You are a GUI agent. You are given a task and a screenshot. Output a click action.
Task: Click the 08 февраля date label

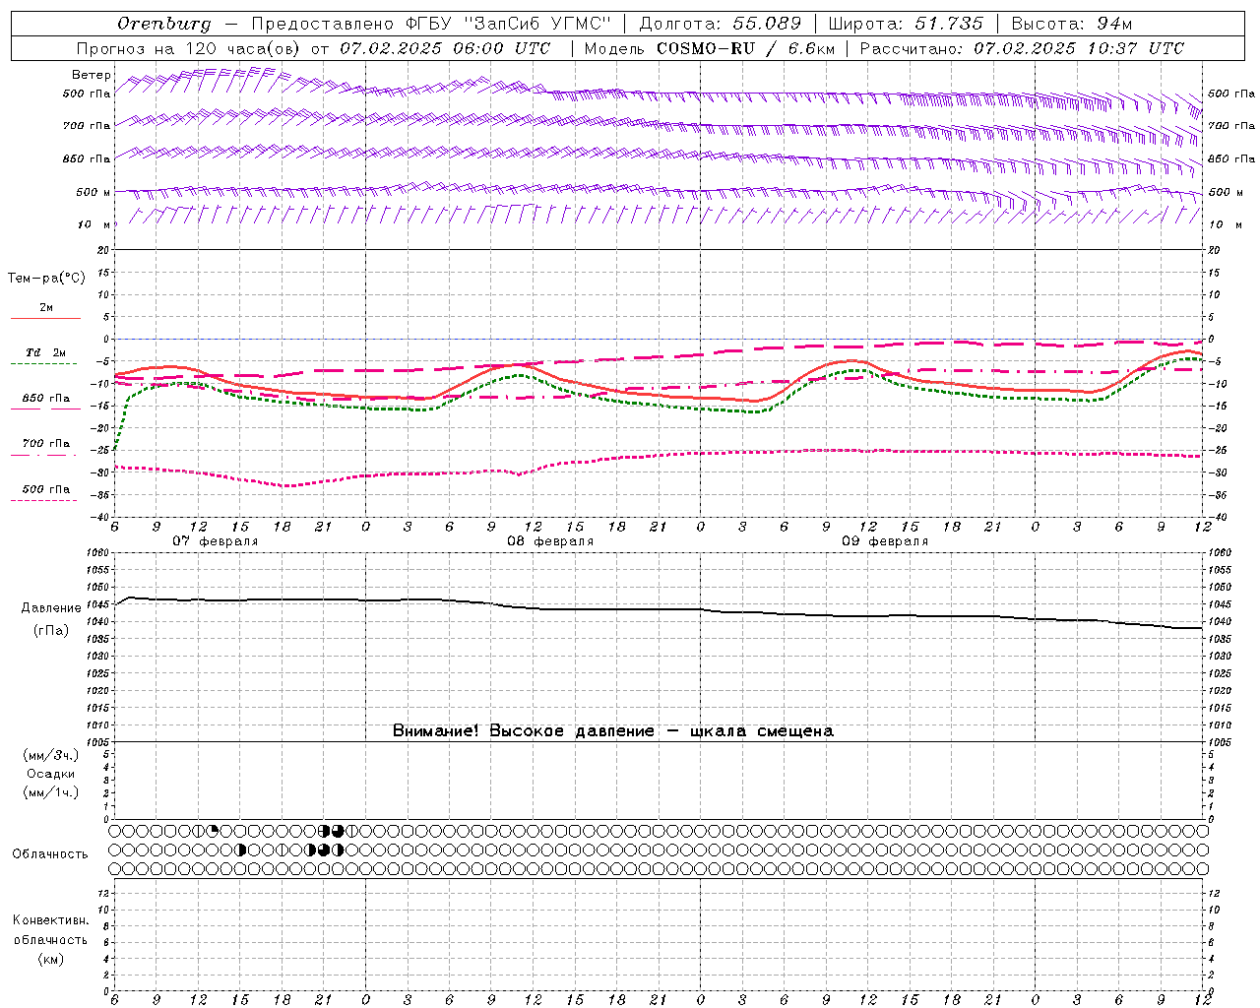550,541
